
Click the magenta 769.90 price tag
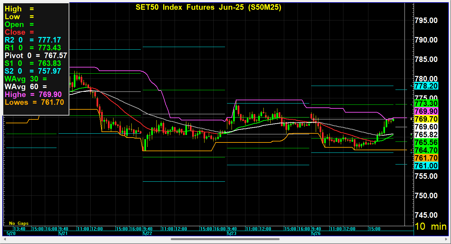(x=426, y=111)
